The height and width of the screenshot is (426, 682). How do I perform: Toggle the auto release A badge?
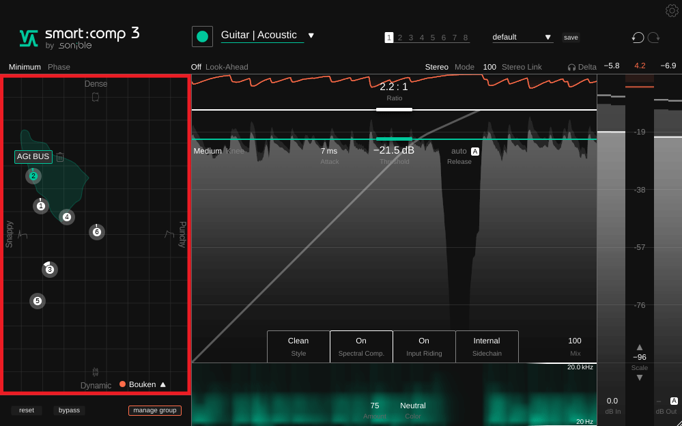(475, 152)
